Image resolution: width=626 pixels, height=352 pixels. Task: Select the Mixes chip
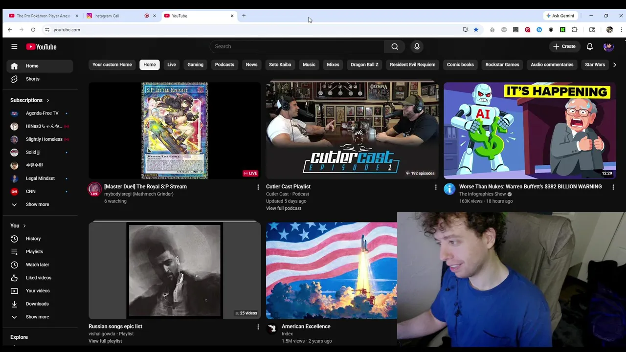coord(333,65)
